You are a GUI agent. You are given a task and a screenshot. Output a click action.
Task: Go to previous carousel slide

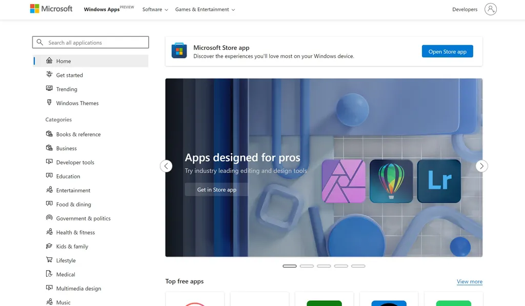click(x=166, y=166)
